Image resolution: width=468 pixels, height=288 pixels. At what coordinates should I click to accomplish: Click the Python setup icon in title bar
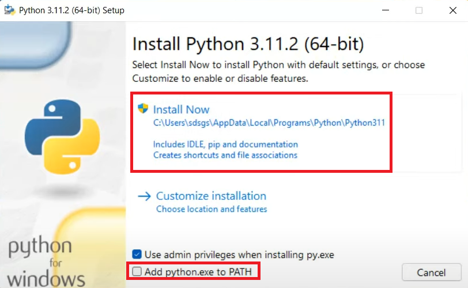click(9, 10)
